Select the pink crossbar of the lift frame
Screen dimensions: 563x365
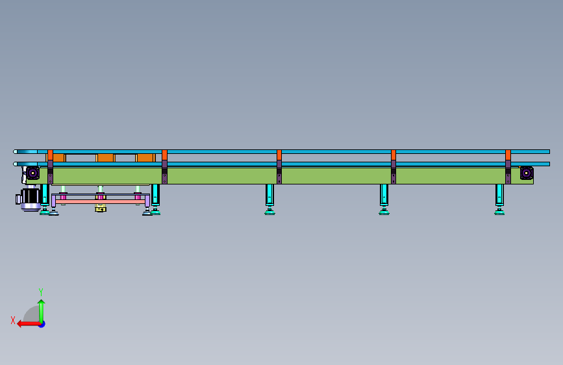[100, 202]
